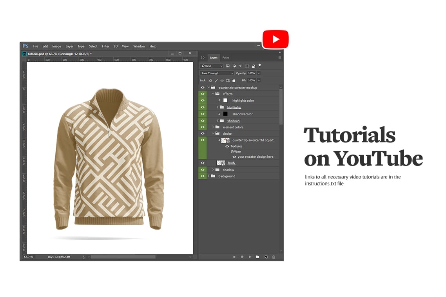Image resolution: width=446 pixels, height=297 pixels.
Task: Switch to the Paths tab
Action: click(x=225, y=57)
